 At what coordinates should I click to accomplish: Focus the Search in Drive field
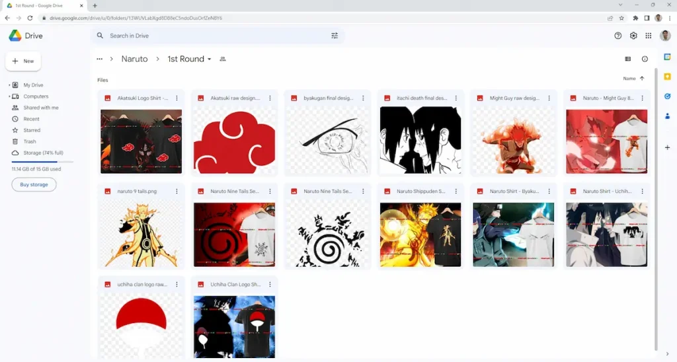(218, 36)
